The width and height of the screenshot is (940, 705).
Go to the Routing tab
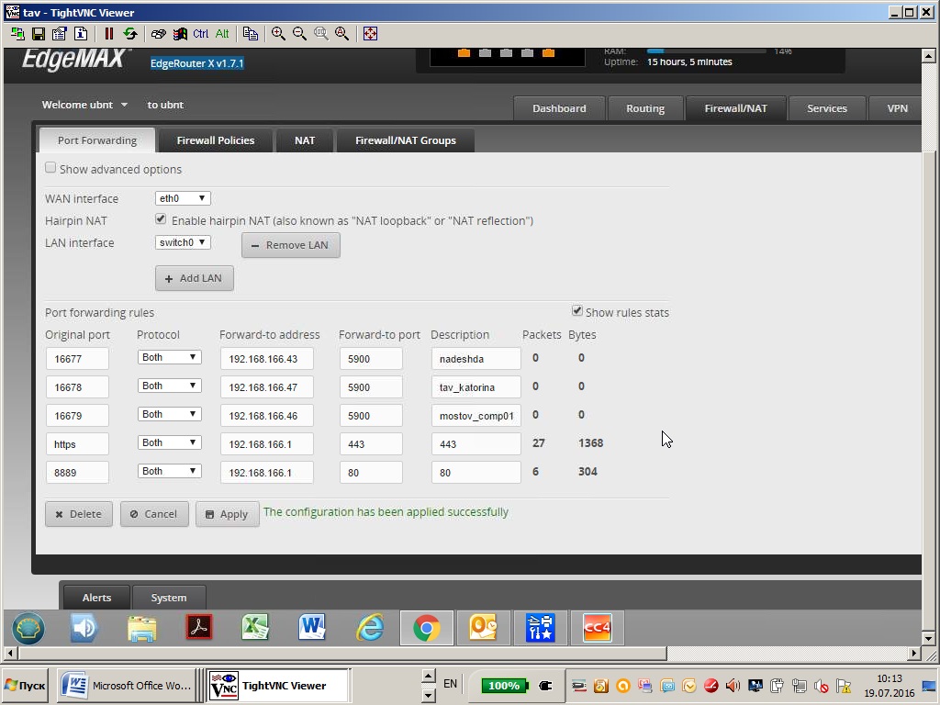tap(645, 108)
